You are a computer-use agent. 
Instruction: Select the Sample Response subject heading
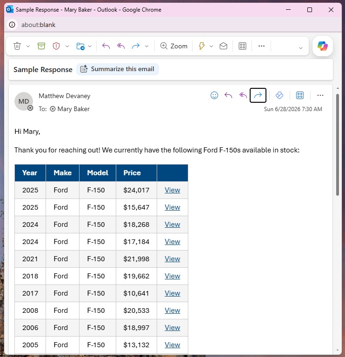[43, 69]
